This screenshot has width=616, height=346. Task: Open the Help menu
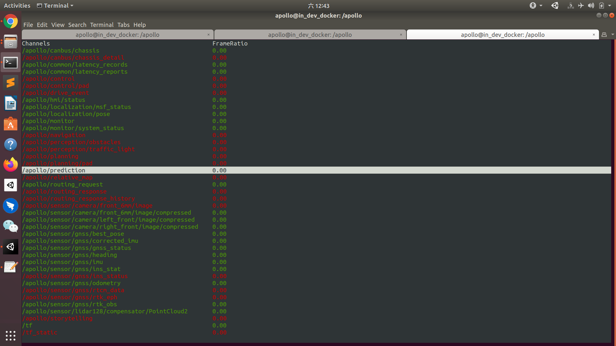click(x=140, y=25)
